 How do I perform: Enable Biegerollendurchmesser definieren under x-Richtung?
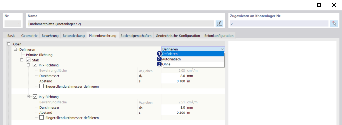[x=41, y=87]
